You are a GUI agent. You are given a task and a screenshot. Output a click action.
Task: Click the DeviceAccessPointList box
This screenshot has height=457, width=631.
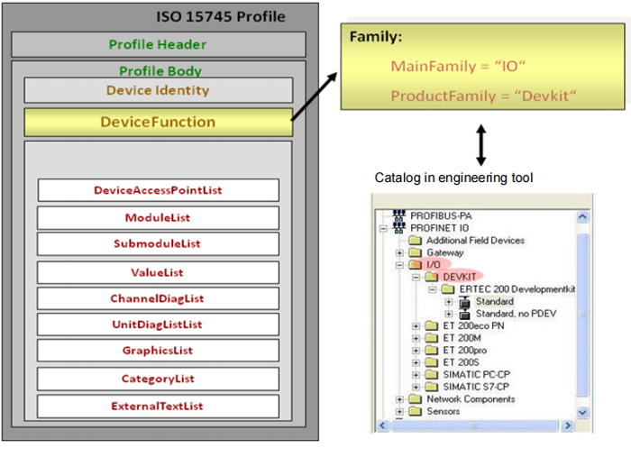(158, 190)
